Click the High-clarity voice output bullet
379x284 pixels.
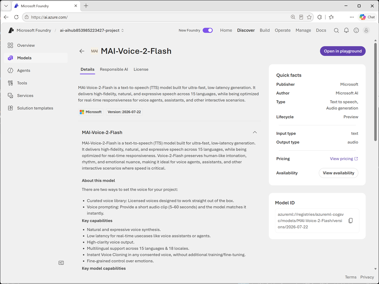click(111, 242)
